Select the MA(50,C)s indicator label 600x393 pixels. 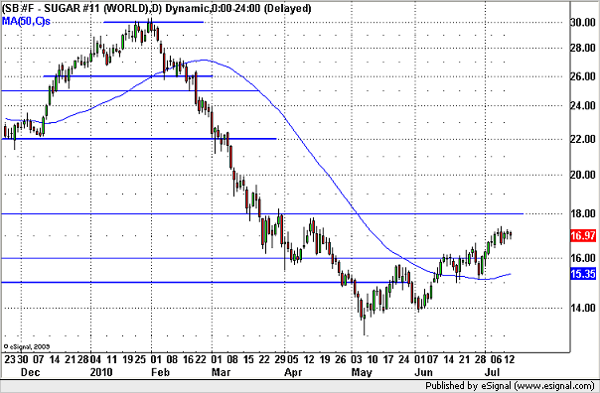26,22
